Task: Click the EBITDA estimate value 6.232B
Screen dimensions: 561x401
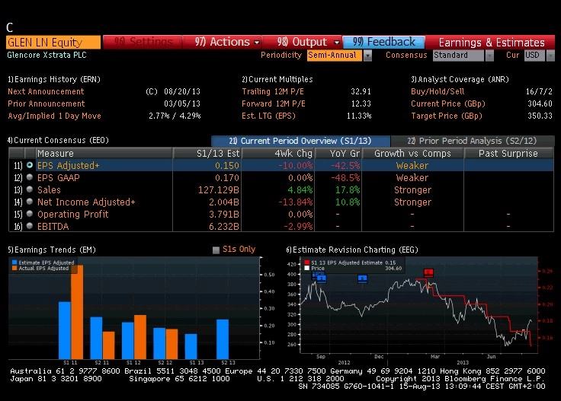Action: coord(224,227)
